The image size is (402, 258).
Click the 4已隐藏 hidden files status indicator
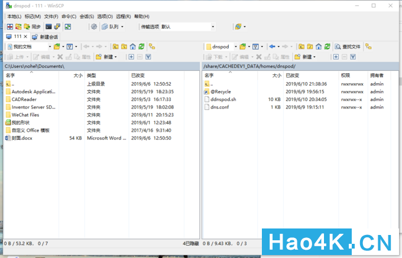[191, 243]
